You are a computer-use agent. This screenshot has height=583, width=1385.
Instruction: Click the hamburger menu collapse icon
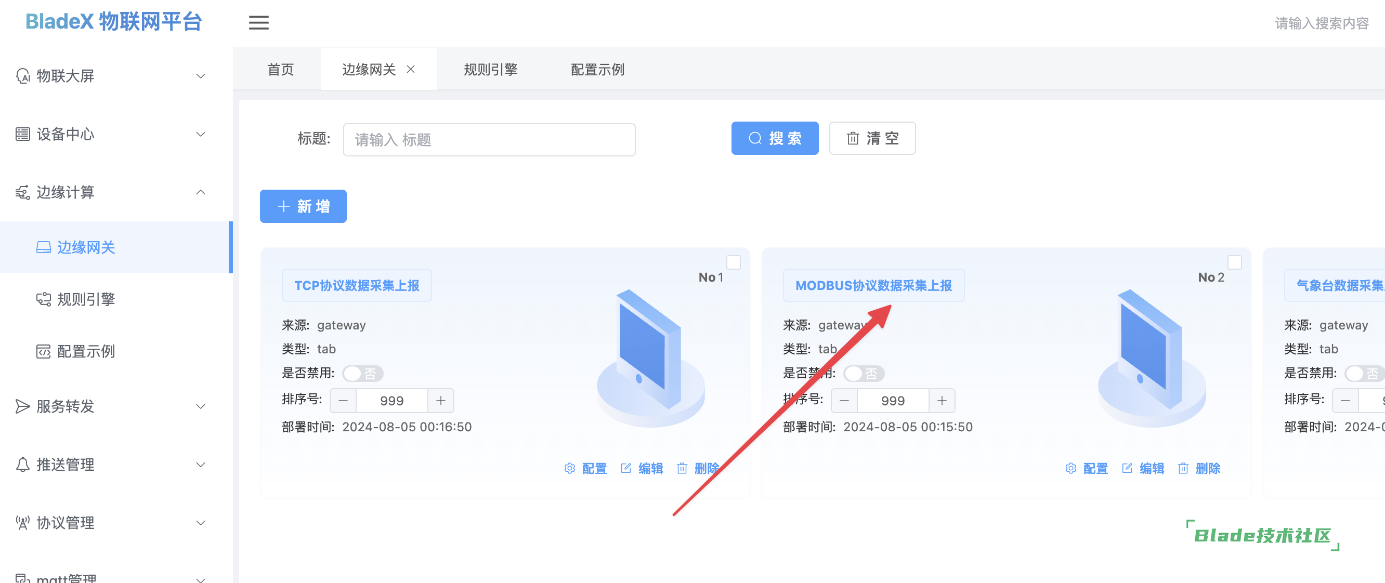click(x=258, y=22)
